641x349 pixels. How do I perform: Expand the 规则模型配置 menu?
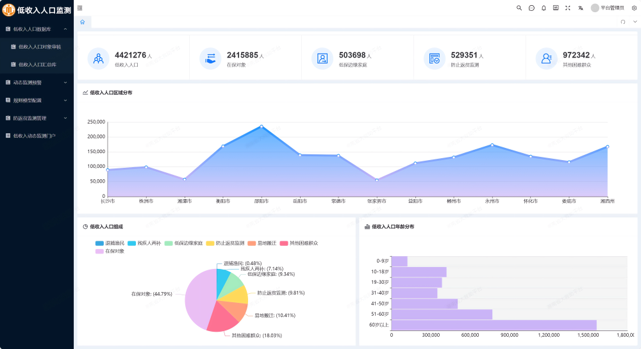37,101
